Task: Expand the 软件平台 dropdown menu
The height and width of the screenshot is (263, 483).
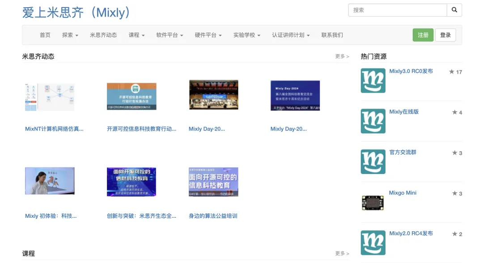Action: click(170, 35)
